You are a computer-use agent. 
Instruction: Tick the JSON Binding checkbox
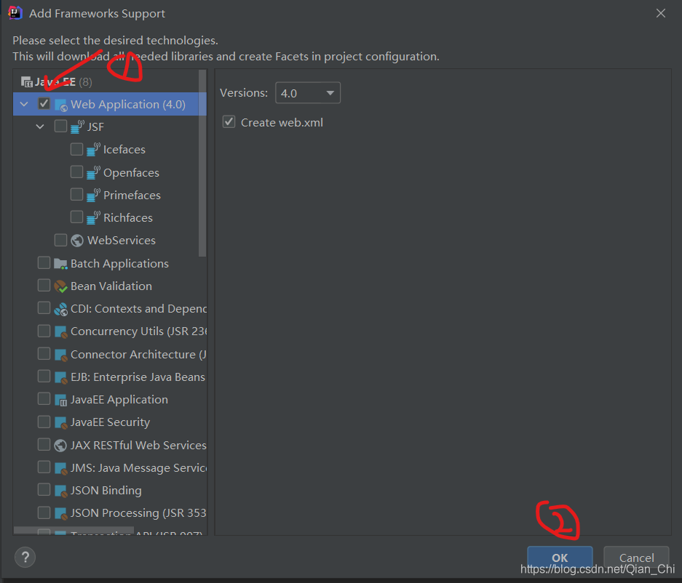tap(44, 489)
